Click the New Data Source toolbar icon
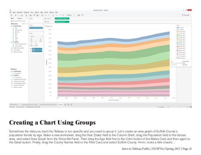This screenshot has height=155, width=201. 26,15
